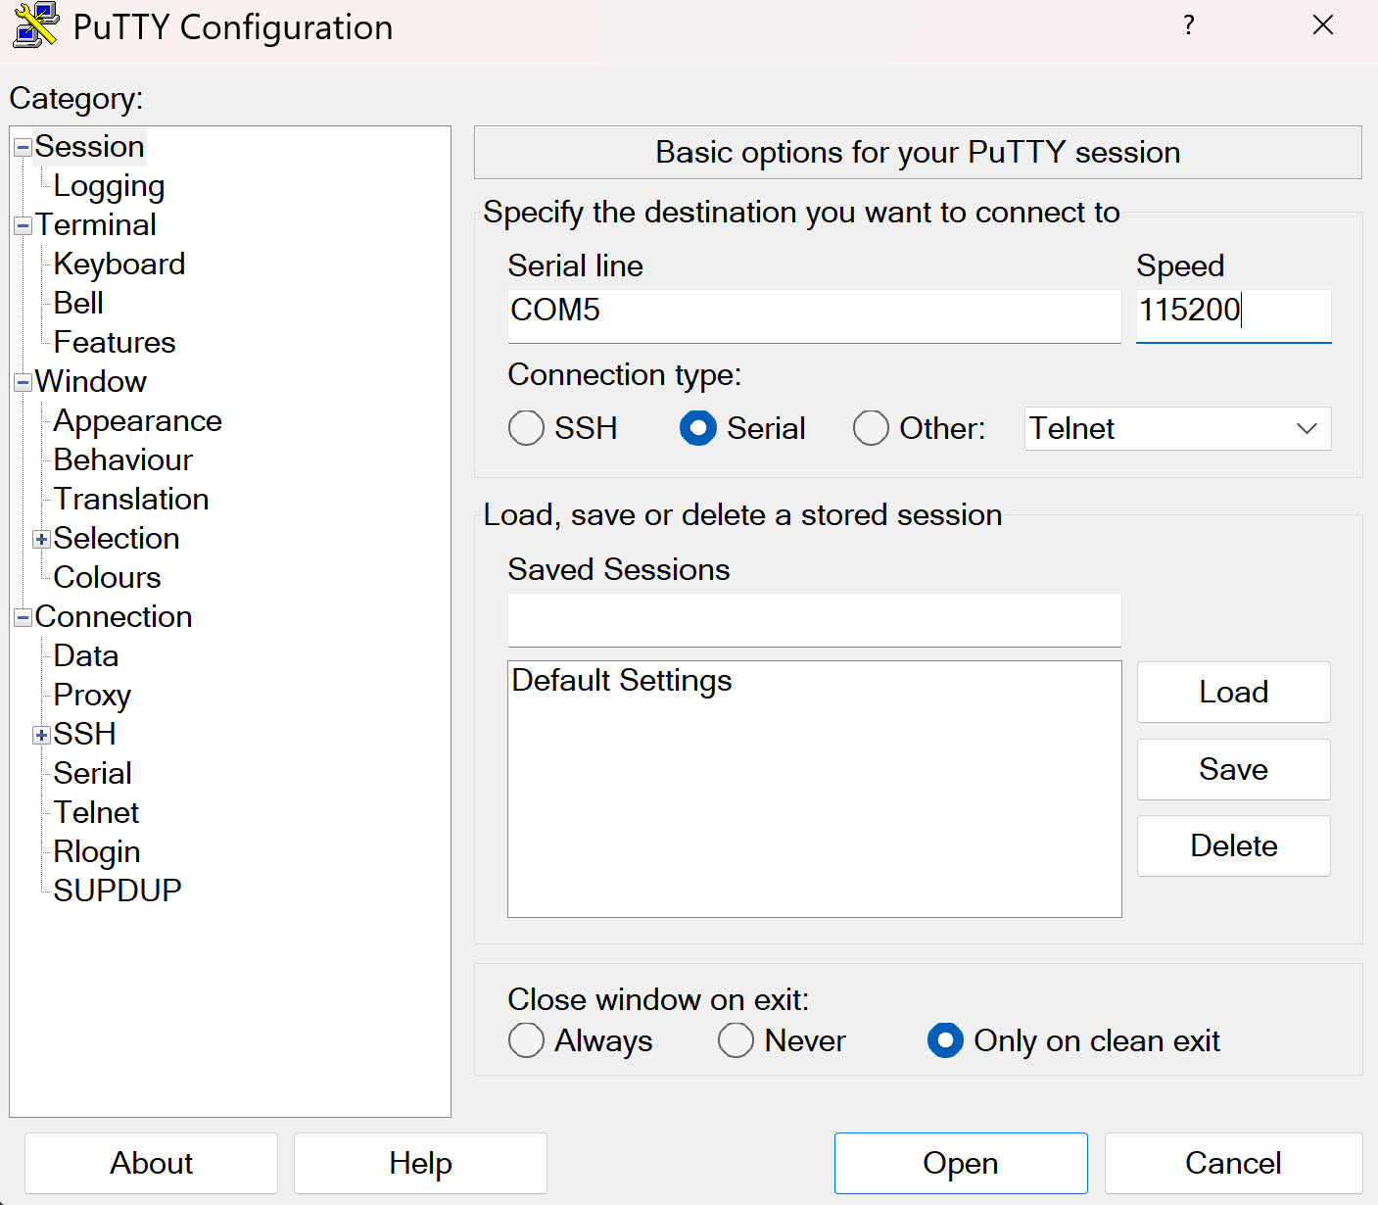
Task: Open the Terminal category
Action: pos(96,225)
